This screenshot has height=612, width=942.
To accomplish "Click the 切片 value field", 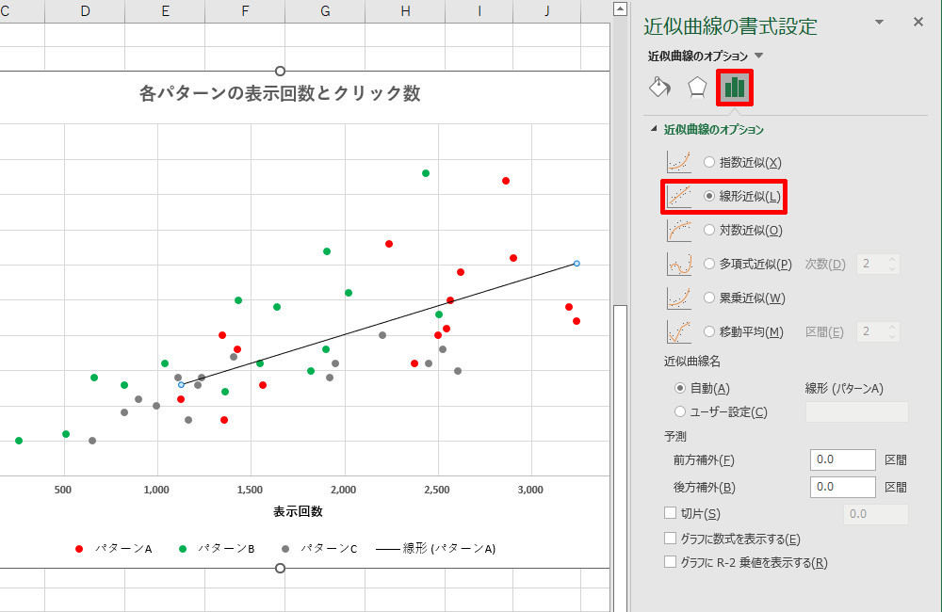I will [x=875, y=514].
